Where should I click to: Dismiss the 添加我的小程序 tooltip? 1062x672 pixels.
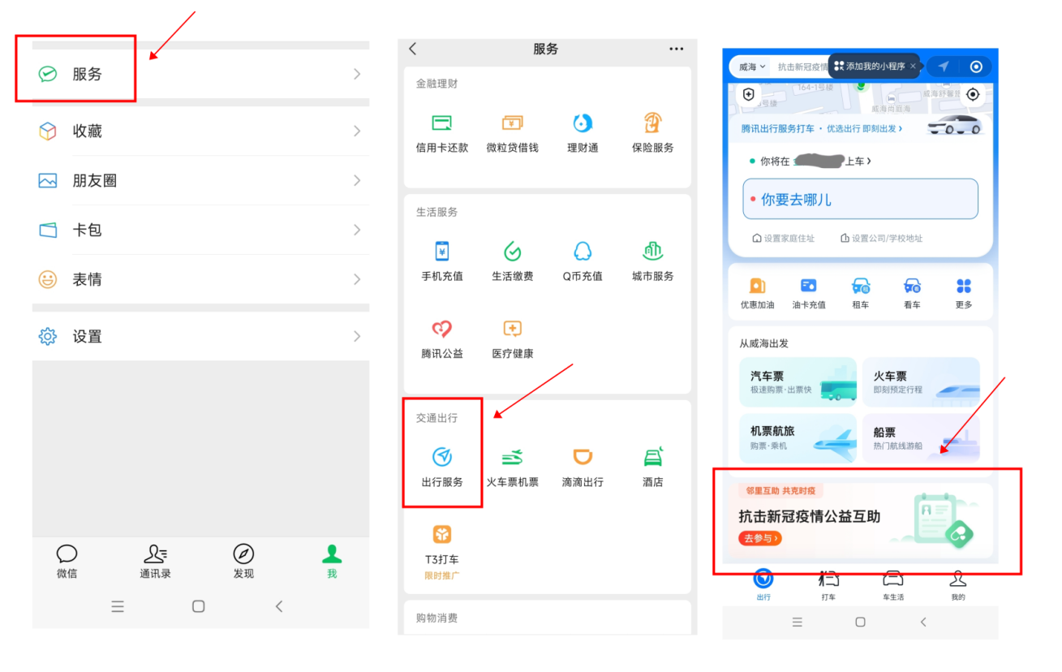[x=913, y=67]
